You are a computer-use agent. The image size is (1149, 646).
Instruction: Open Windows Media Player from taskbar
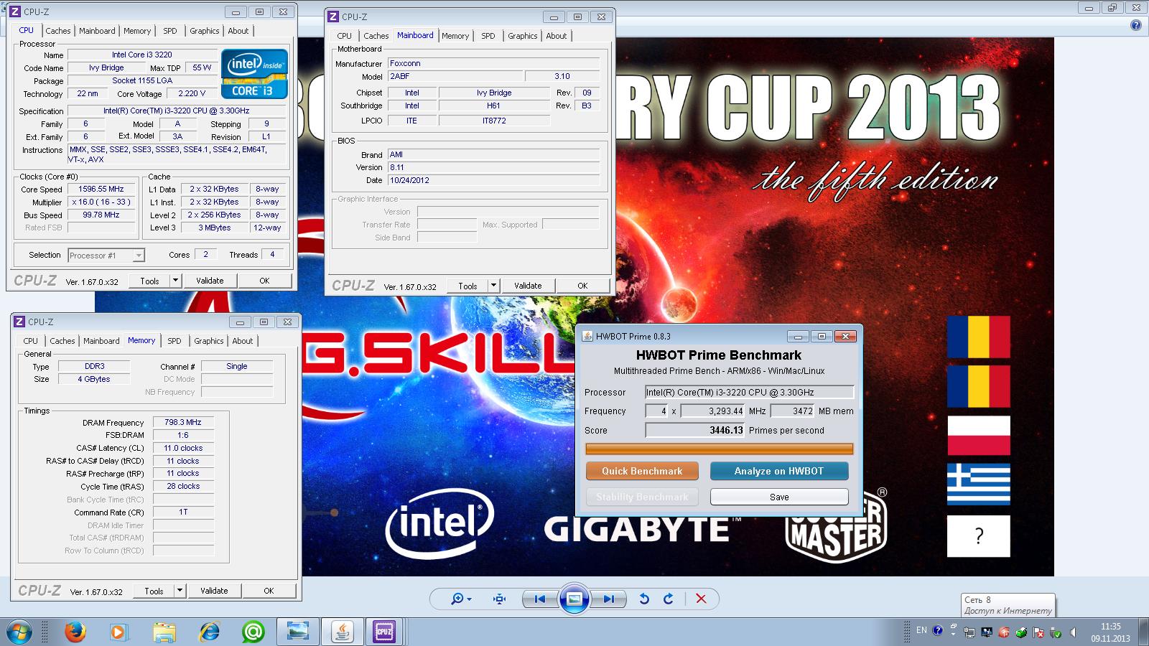click(118, 632)
